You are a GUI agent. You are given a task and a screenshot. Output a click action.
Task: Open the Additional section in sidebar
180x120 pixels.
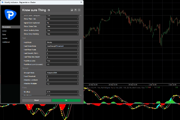(x=6, y=42)
